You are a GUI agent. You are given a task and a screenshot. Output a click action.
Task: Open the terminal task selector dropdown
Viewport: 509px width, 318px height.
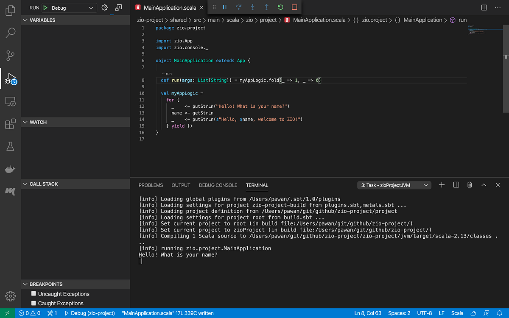394,185
